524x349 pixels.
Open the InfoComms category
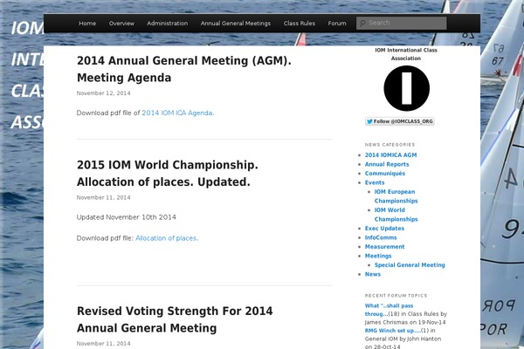pos(381,237)
